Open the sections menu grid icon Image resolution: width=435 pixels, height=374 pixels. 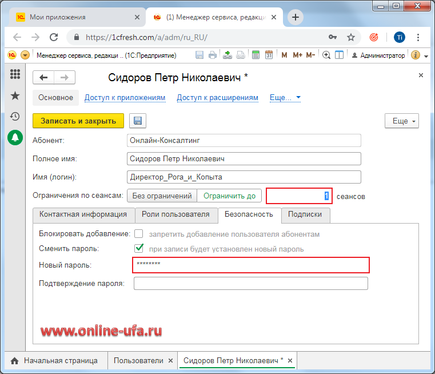[x=15, y=74]
